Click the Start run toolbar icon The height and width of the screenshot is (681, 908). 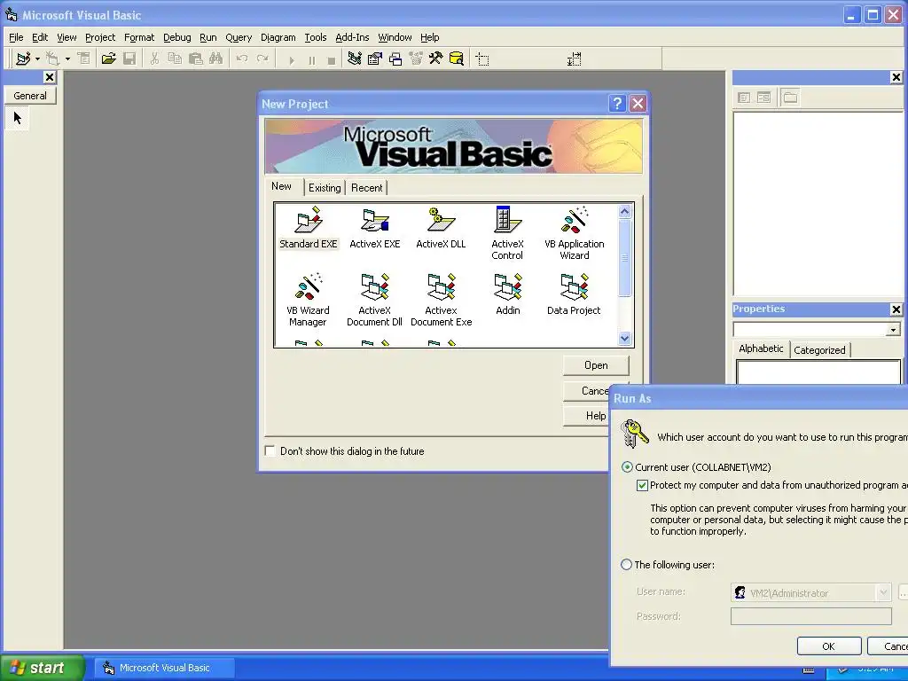pyautogui.click(x=291, y=60)
